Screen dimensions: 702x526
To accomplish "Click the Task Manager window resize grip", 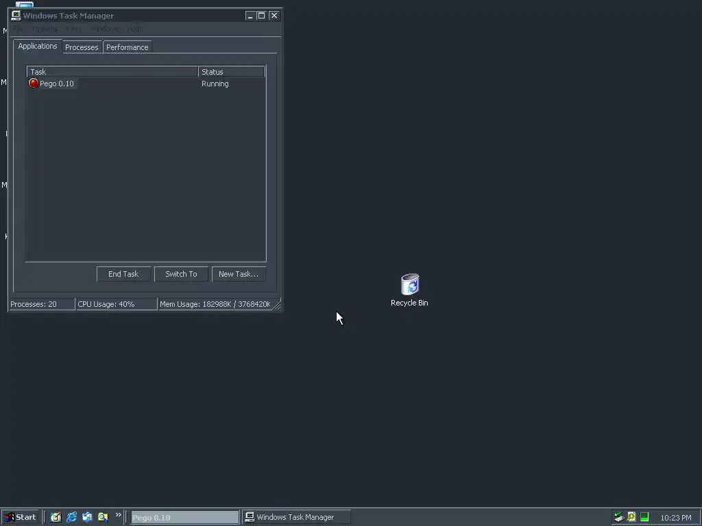I will (278, 305).
